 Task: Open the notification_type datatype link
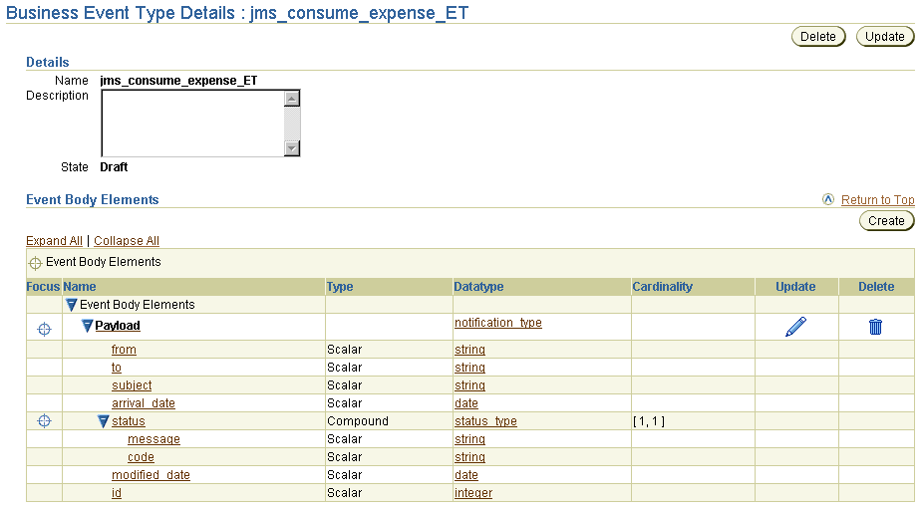click(498, 323)
